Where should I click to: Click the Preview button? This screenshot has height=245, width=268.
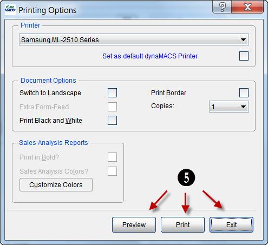click(134, 225)
